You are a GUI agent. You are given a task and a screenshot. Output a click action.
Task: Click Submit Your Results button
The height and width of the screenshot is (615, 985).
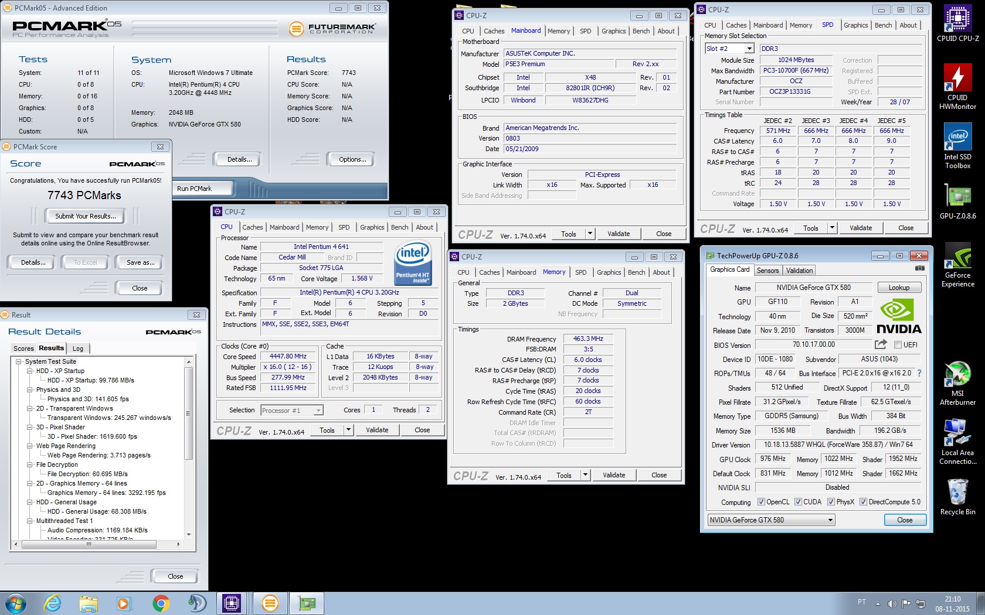coord(86,216)
